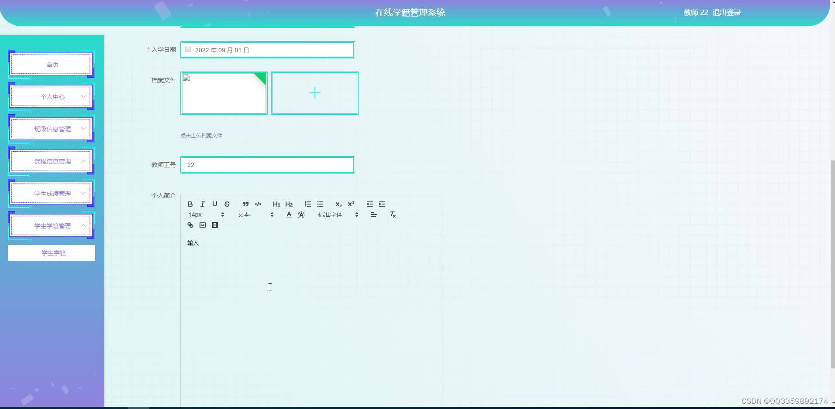Expand the 学生成绩管理 sidebar menu
The image size is (835, 409).
coord(52,194)
